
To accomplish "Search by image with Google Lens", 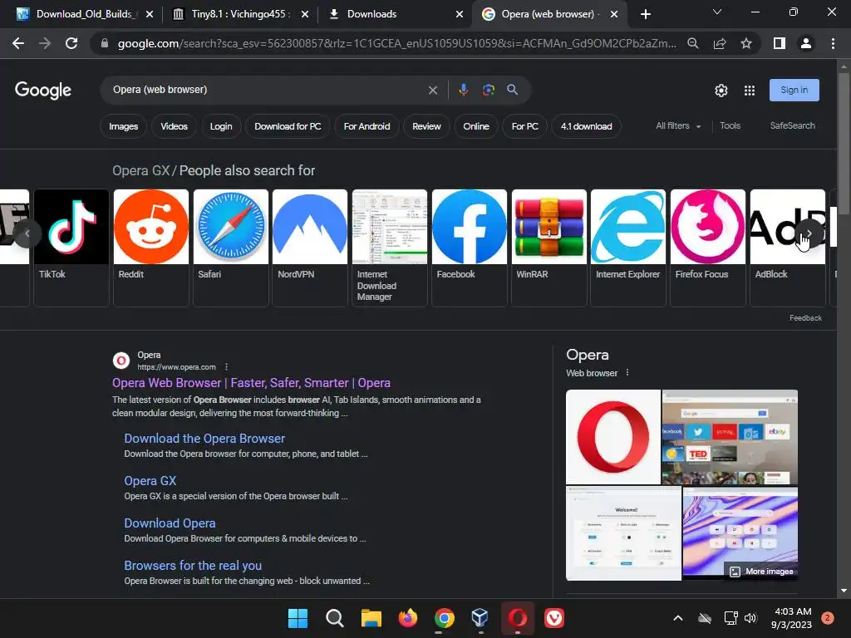I will click(489, 90).
